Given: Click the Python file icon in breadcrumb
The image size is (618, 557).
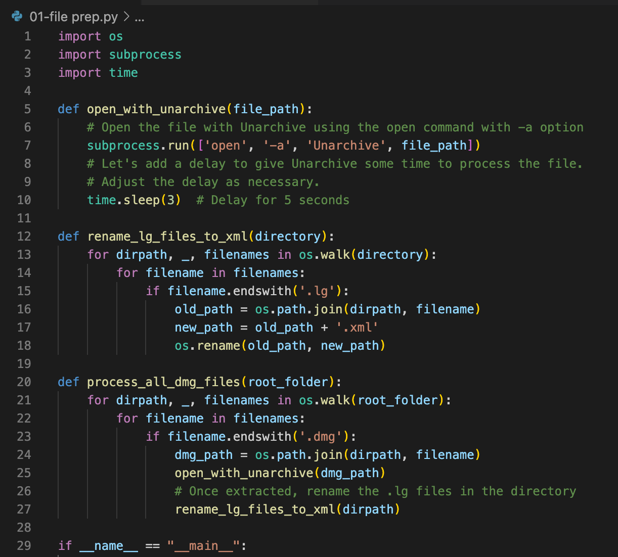Looking at the screenshot, I should [17, 17].
